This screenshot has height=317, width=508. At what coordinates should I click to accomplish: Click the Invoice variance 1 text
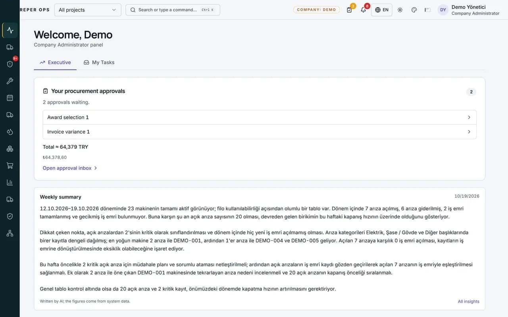pos(69,132)
